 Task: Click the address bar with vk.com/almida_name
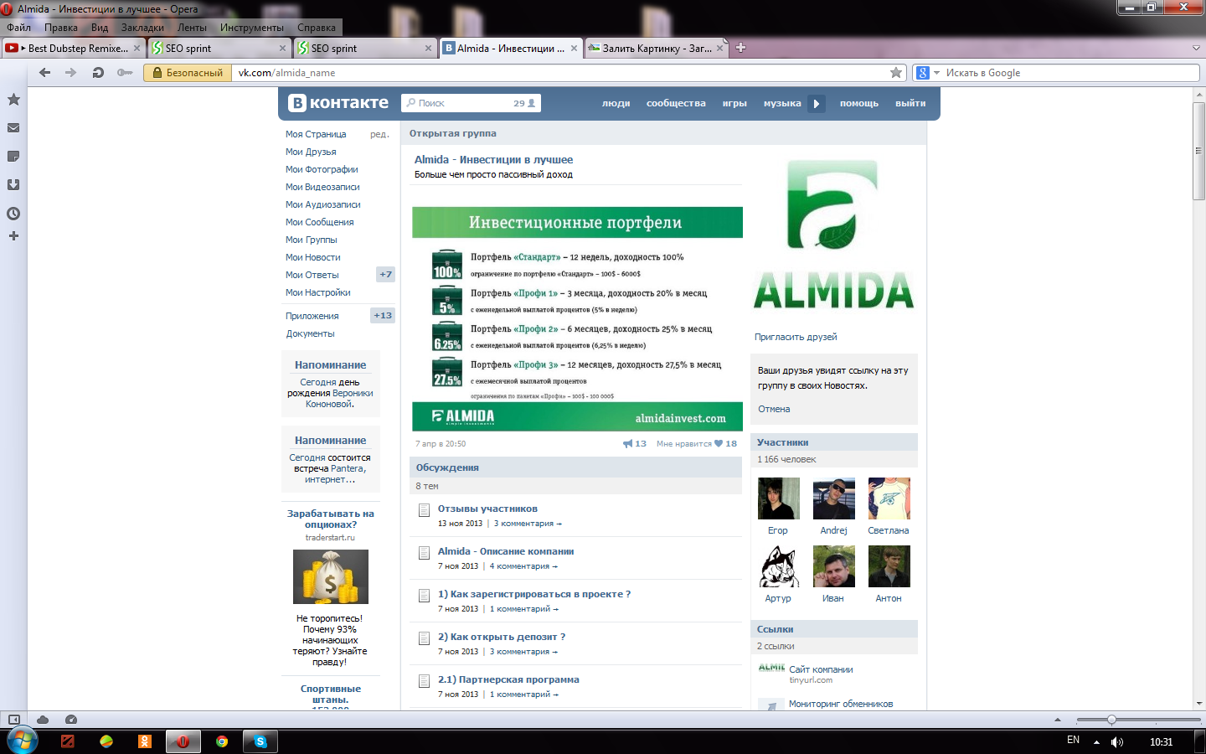(x=559, y=73)
